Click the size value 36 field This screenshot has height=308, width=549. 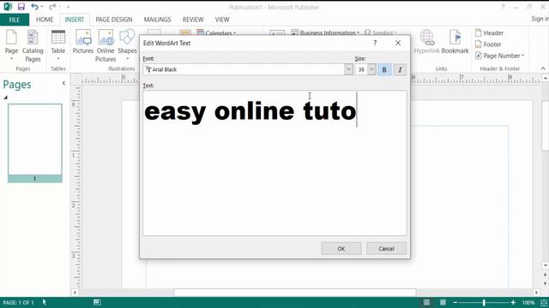361,69
